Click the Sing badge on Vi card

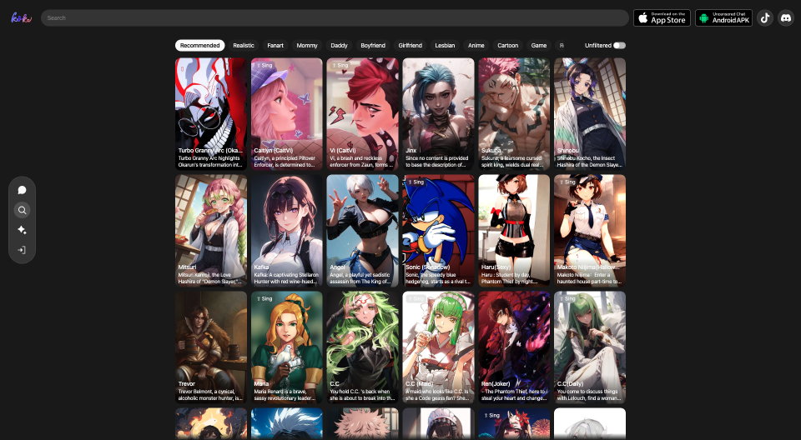[x=340, y=65]
